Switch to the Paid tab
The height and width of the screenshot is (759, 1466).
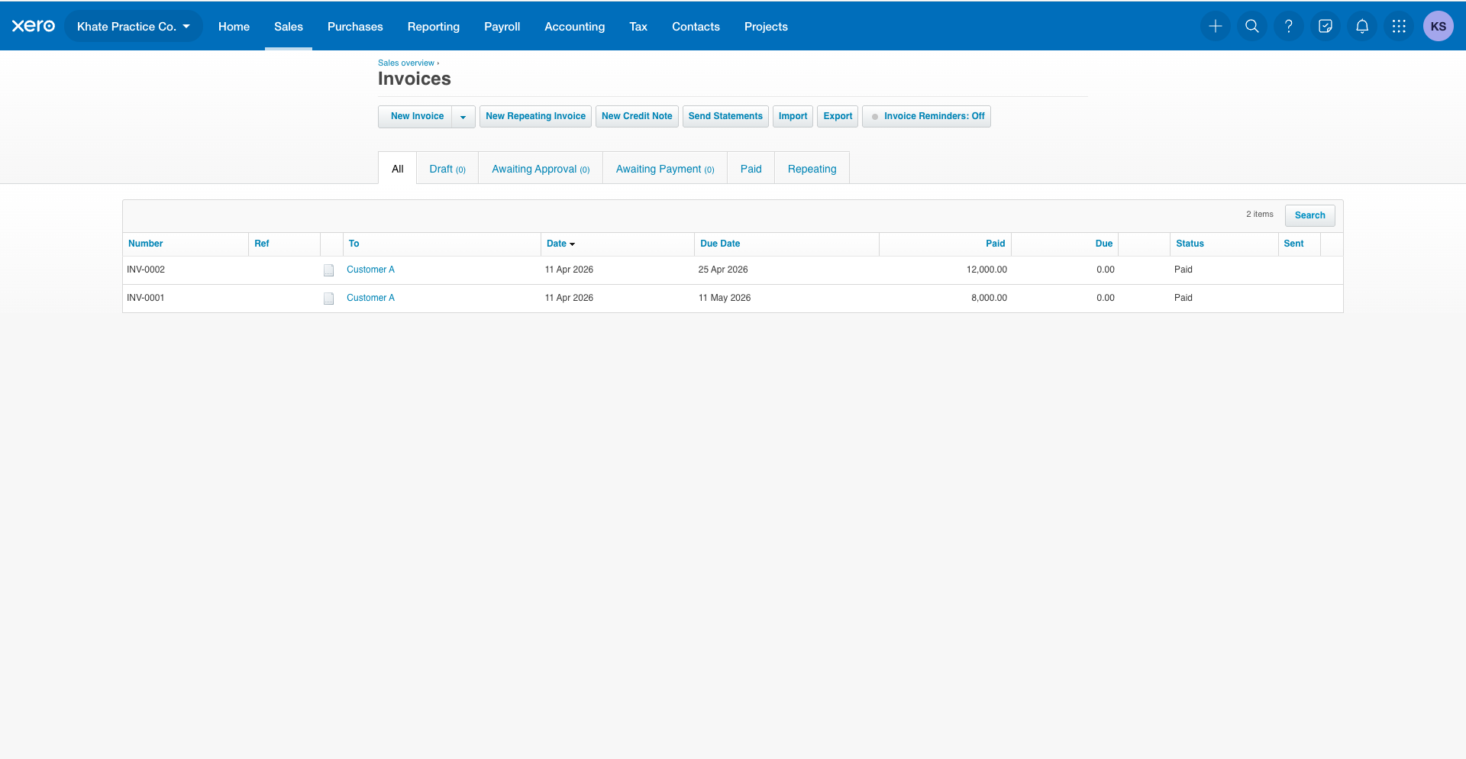tap(751, 169)
